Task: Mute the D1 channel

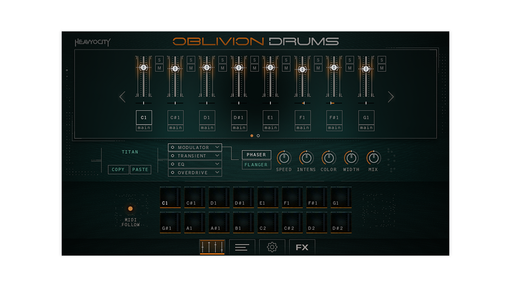Action: pos(223,68)
